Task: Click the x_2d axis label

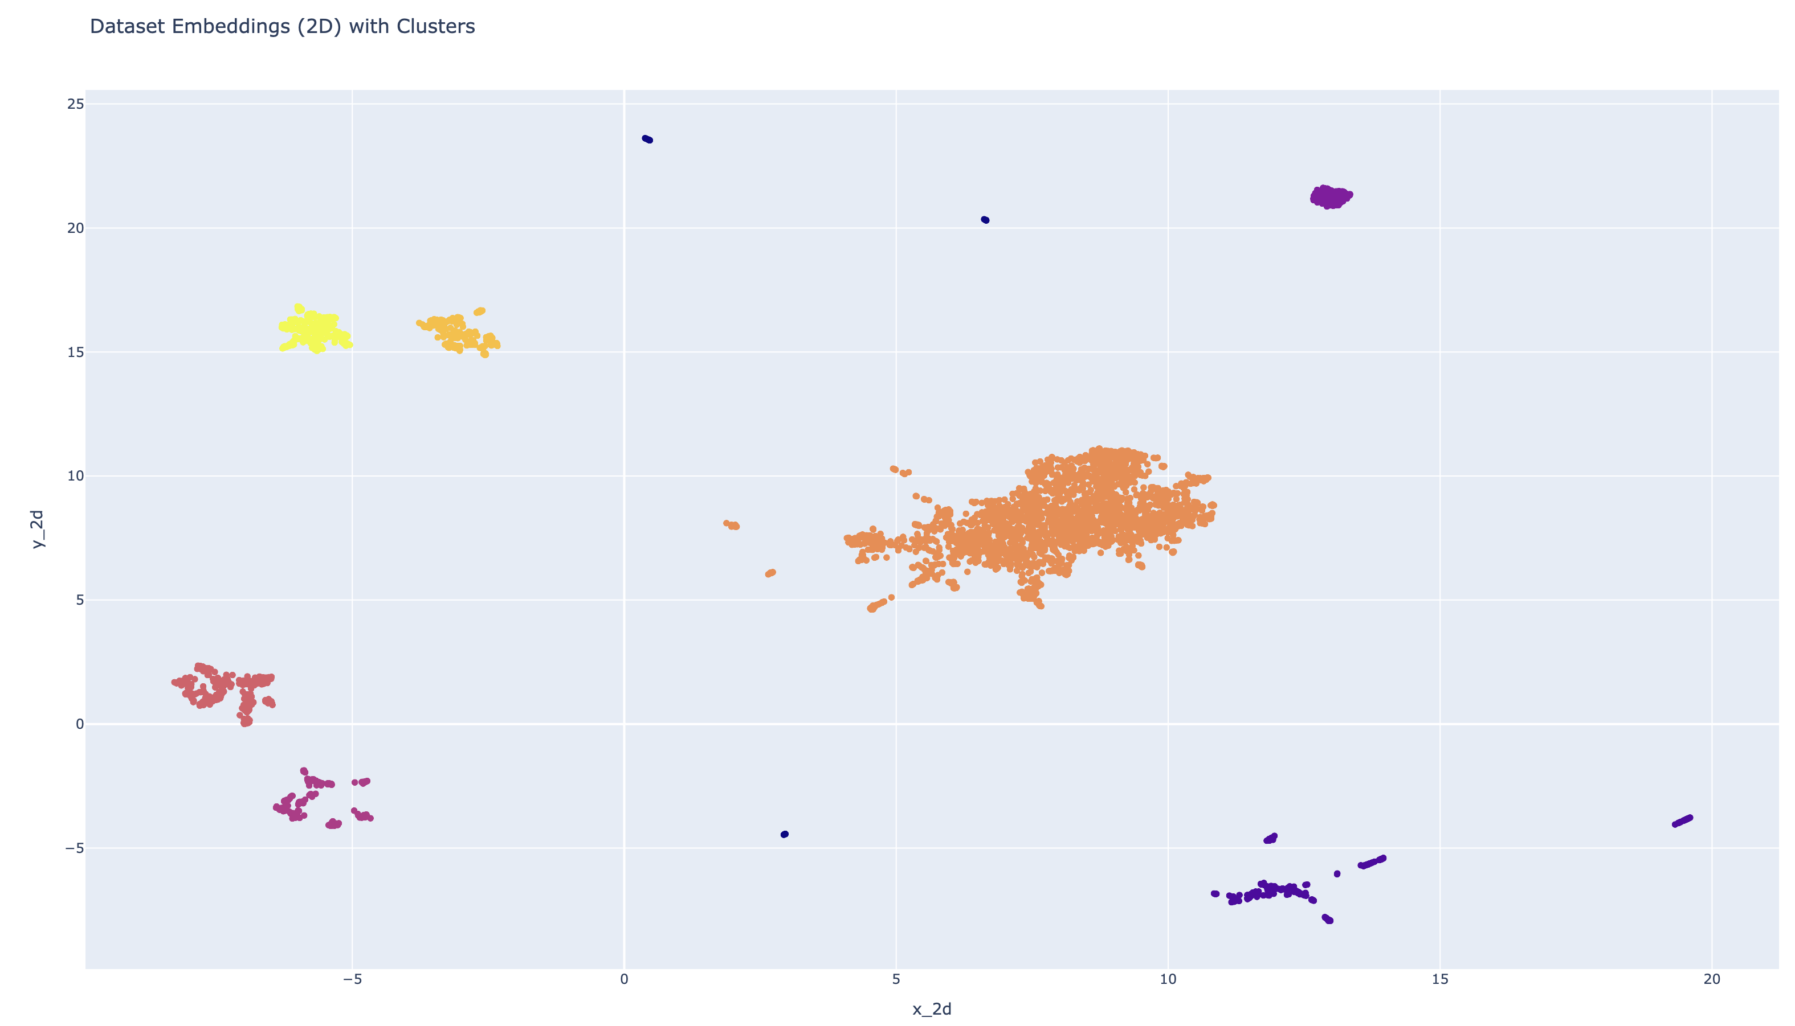Action: coord(931,1009)
